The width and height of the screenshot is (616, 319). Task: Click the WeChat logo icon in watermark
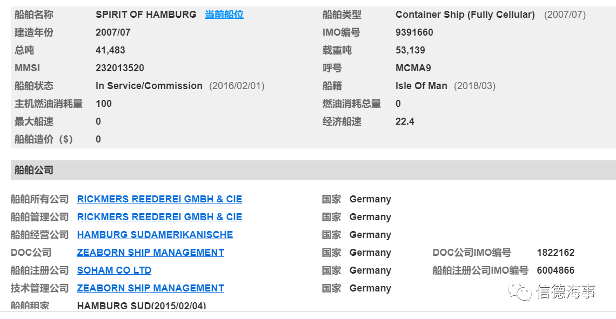tap(520, 291)
